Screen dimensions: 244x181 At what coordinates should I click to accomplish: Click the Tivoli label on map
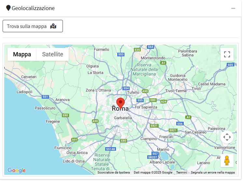coord(196,89)
